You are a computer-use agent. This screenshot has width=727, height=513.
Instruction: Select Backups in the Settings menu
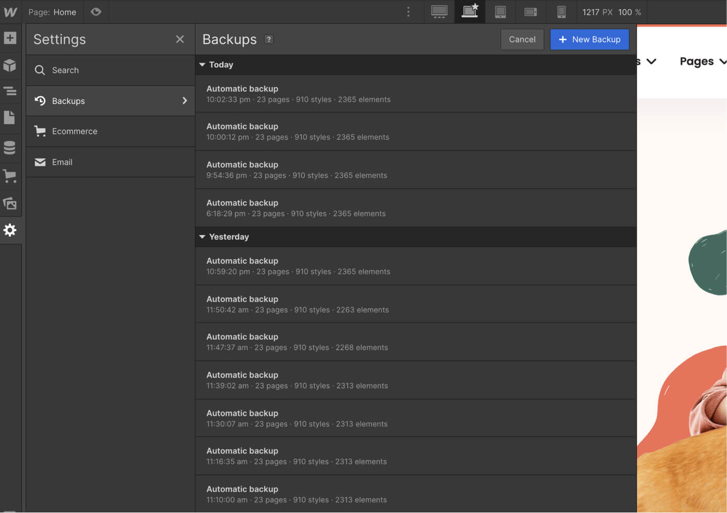coord(68,101)
